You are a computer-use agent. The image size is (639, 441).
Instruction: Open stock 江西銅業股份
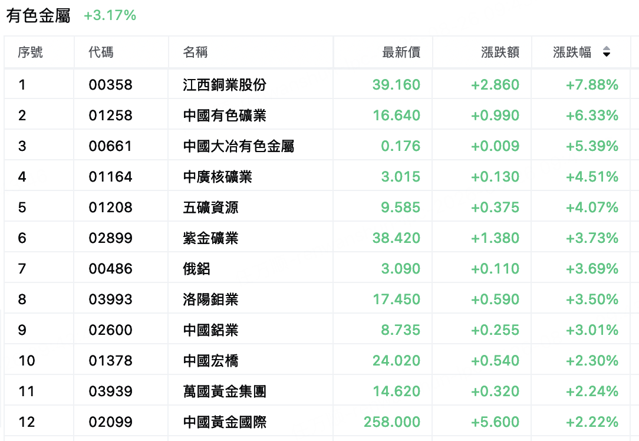coord(225,85)
